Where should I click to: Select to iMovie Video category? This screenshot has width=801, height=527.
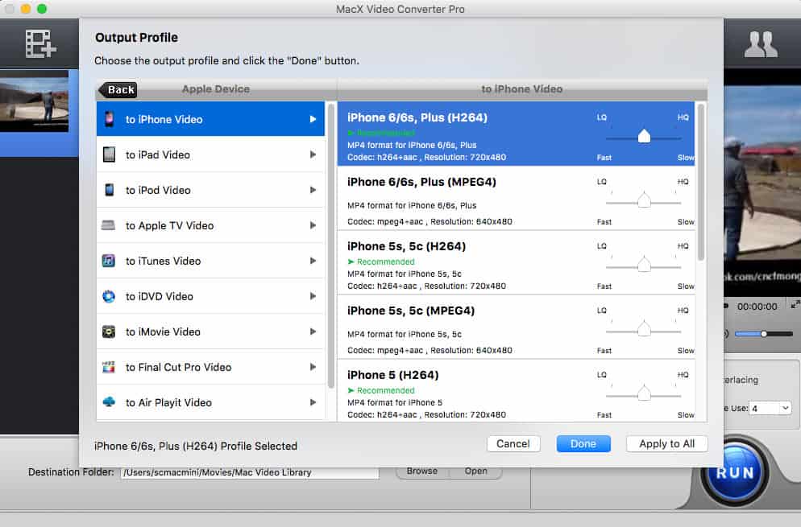coord(210,331)
